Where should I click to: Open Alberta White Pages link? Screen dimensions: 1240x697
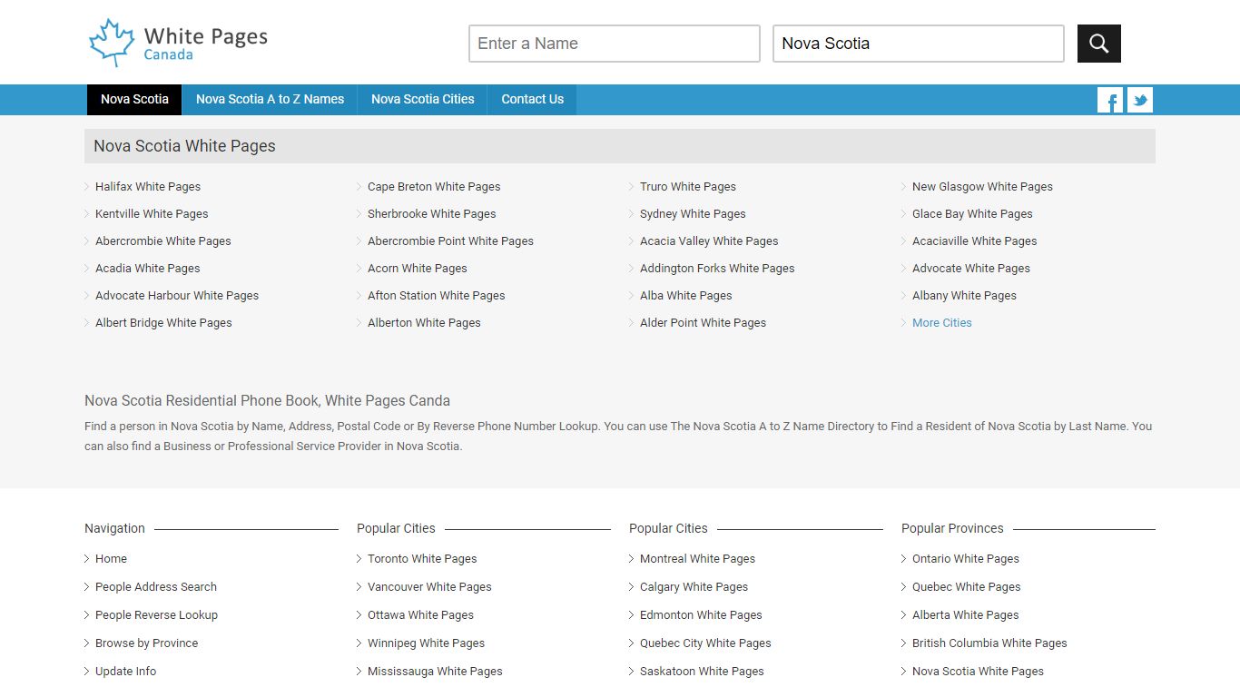pyautogui.click(x=965, y=615)
